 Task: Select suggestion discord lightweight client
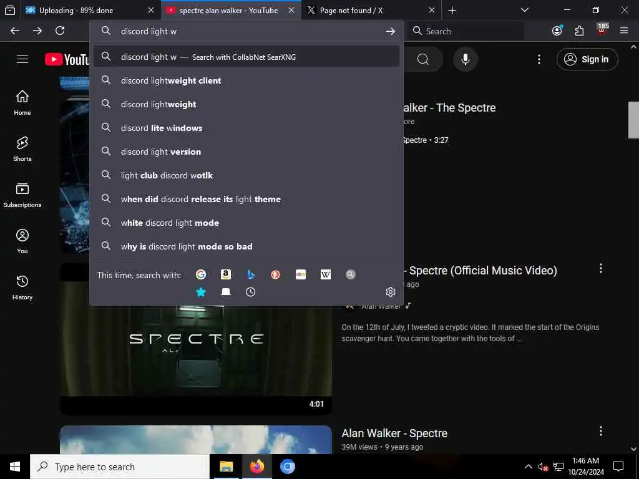[246, 80]
